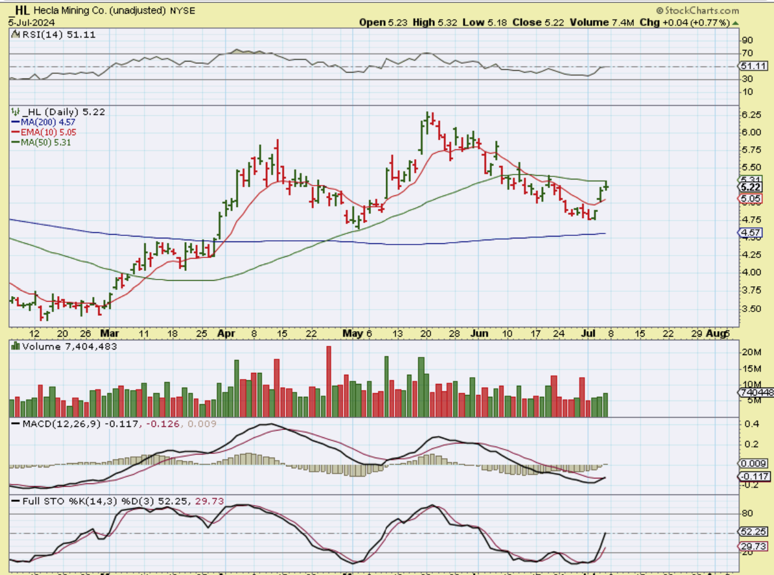Image resolution: width=774 pixels, height=575 pixels.
Task: Click the 90 level on the RSI axis
Action: 748,41
